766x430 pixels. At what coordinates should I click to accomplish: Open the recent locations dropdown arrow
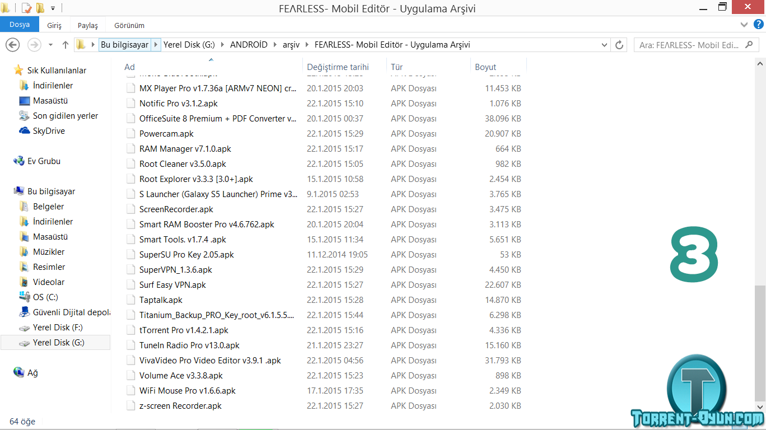pyautogui.click(x=50, y=45)
